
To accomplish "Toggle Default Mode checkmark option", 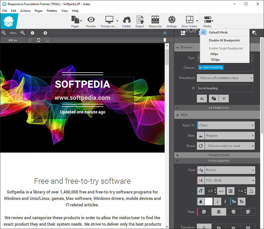I will point(218,32).
